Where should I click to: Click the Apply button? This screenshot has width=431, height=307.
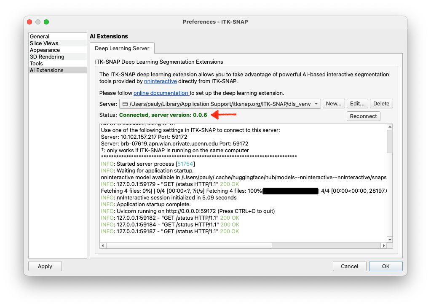pos(45,266)
